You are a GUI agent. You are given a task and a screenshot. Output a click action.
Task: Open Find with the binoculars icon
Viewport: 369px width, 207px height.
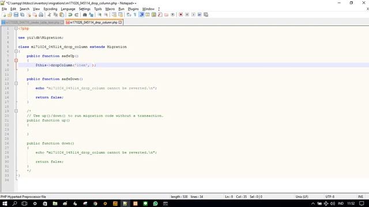85,15
